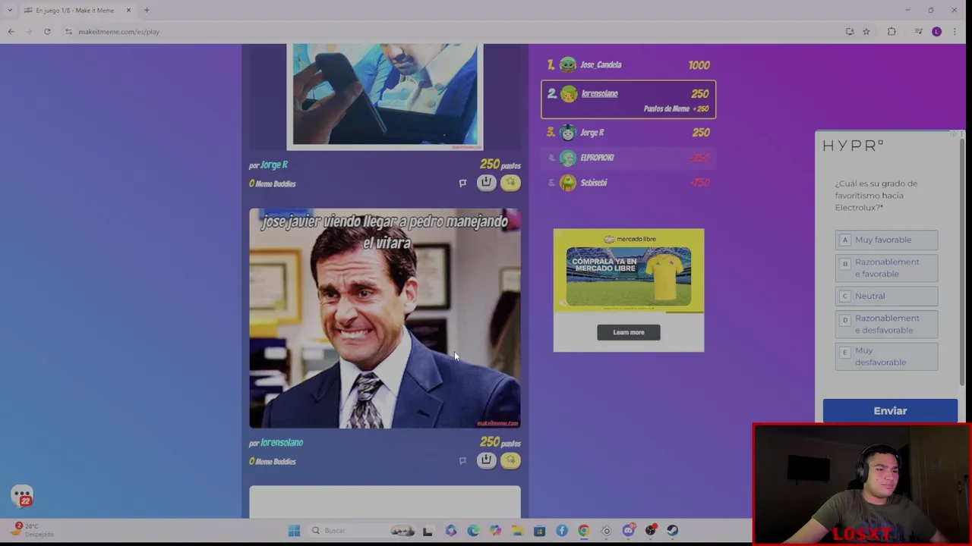Open site information icon beside URL
This screenshot has width=972, height=546.
(68, 32)
